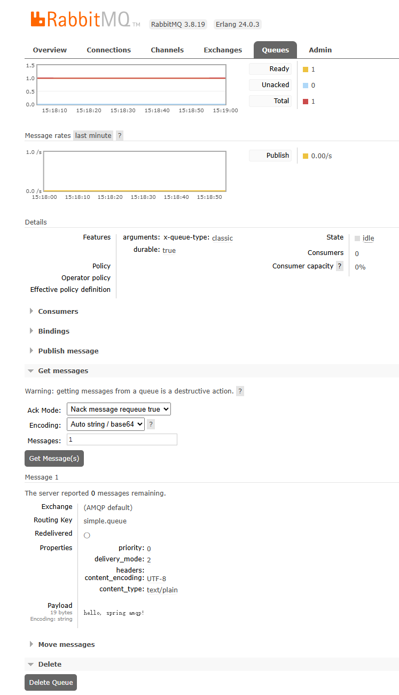Open the Exchanges tab

point(223,50)
